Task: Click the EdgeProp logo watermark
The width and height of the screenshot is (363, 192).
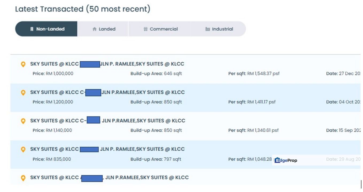Action: click(286, 160)
